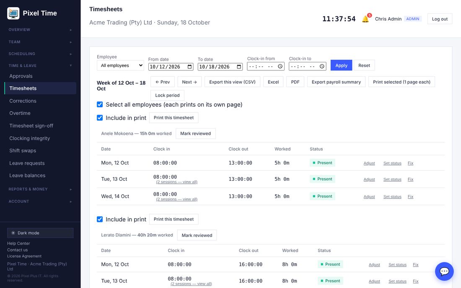Open the Contact us link
Screen dimensions: 461x288
(17, 250)
